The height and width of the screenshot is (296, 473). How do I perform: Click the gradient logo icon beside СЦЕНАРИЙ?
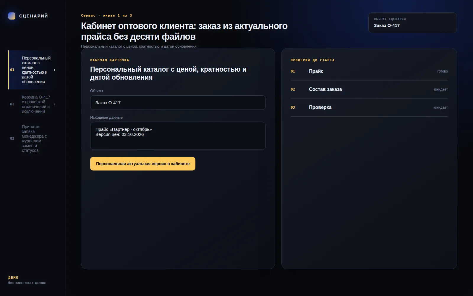coord(12,16)
